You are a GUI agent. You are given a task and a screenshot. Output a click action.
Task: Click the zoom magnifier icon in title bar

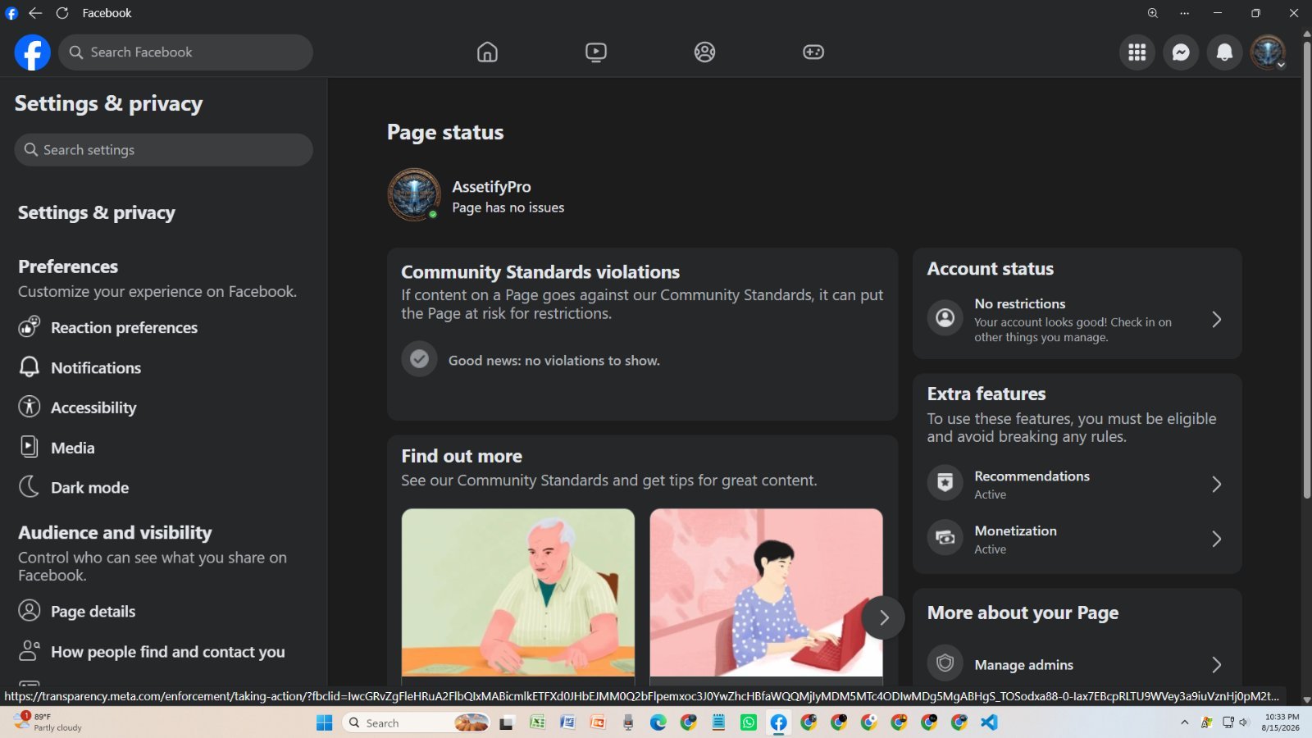[1152, 13]
